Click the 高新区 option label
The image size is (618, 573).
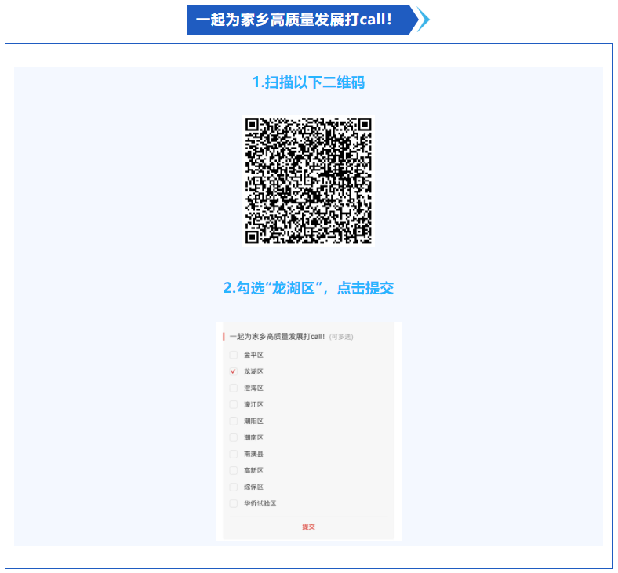[253, 470]
